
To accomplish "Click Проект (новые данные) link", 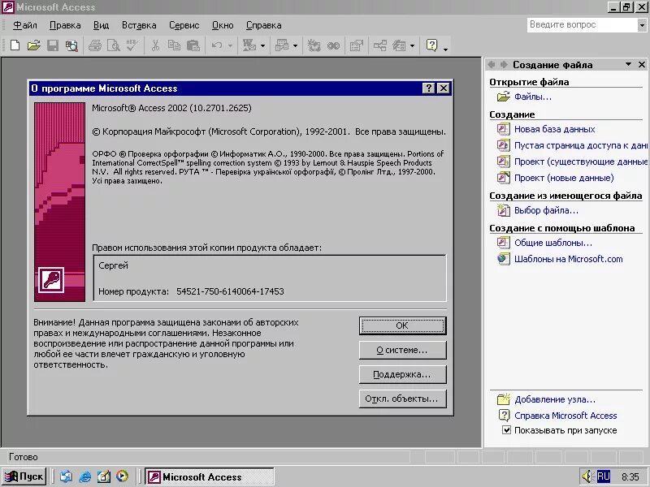I will [564, 178].
